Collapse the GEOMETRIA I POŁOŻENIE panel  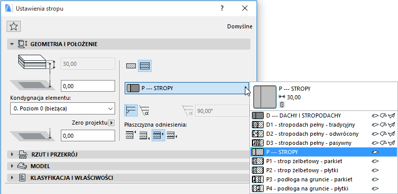point(12,44)
